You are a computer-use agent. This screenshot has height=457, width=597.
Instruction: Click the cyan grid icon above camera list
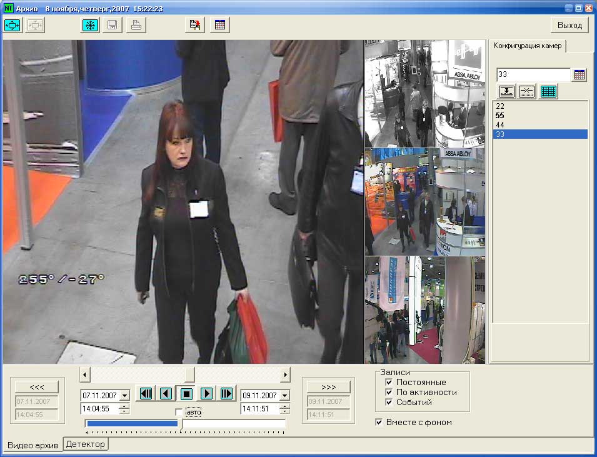(x=548, y=91)
